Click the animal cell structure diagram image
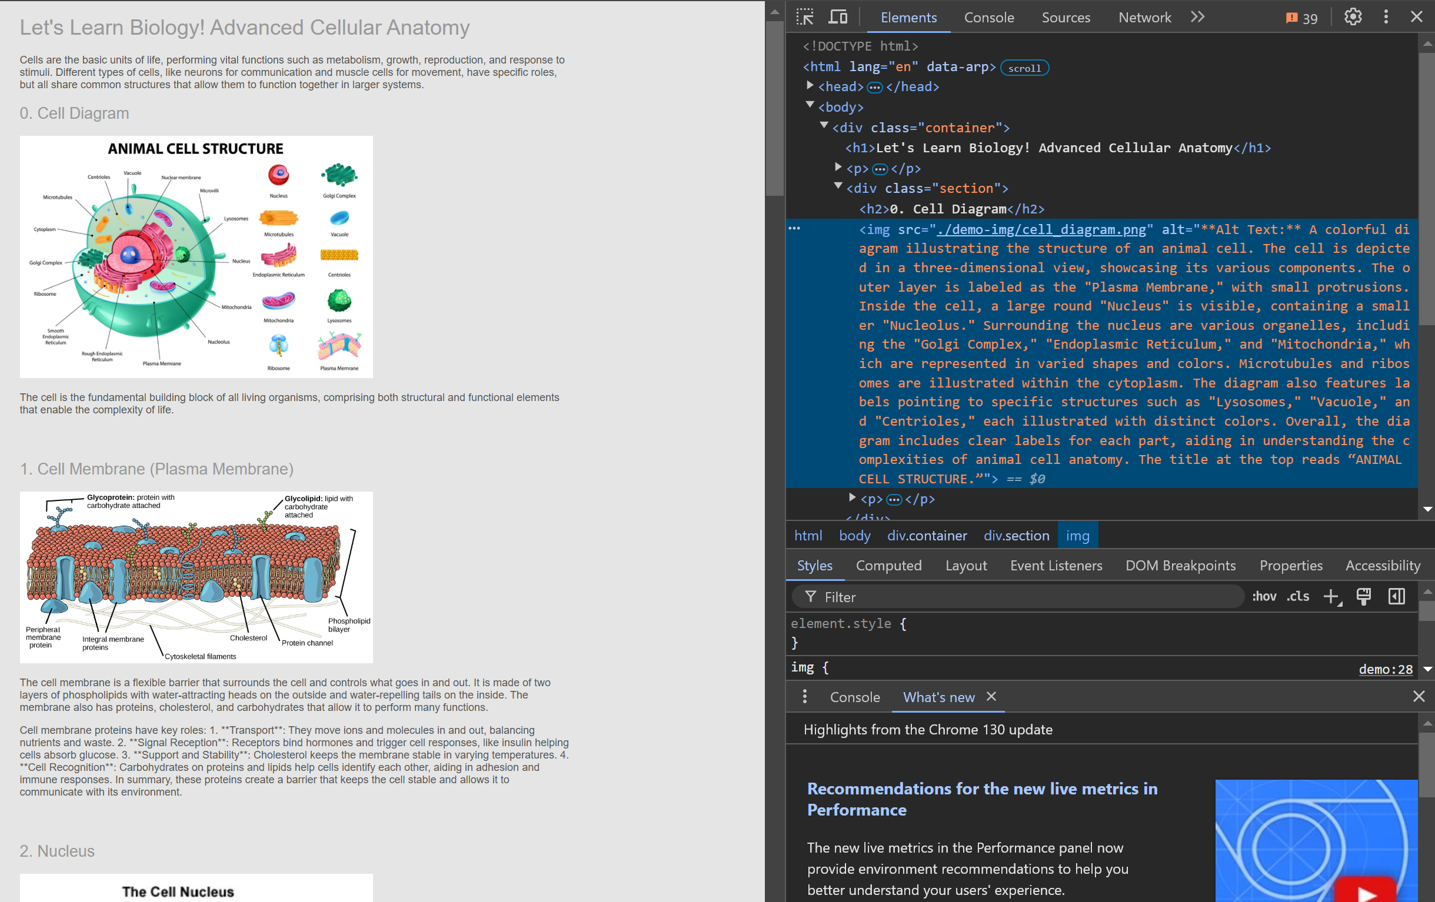This screenshot has width=1435, height=902. (196, 256)
